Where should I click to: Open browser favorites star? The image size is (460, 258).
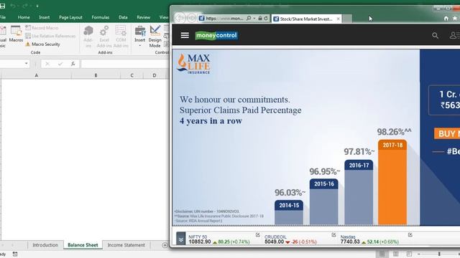click(455, 19)
